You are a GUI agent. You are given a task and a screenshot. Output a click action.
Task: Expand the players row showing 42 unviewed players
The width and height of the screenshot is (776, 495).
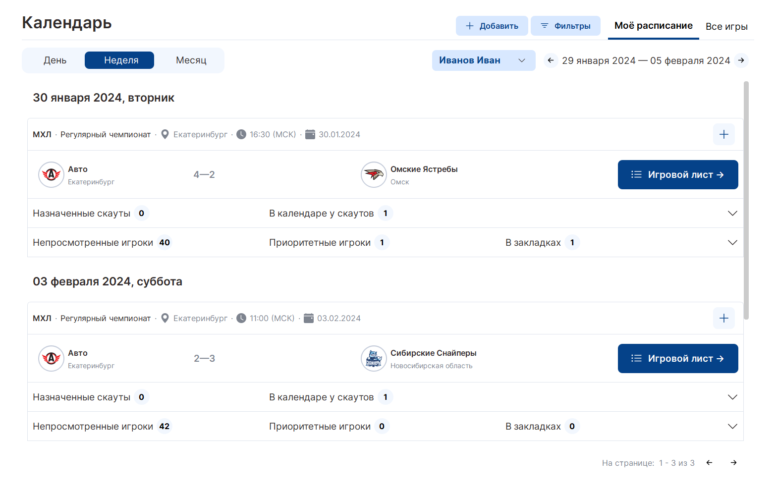click(732, 426)
